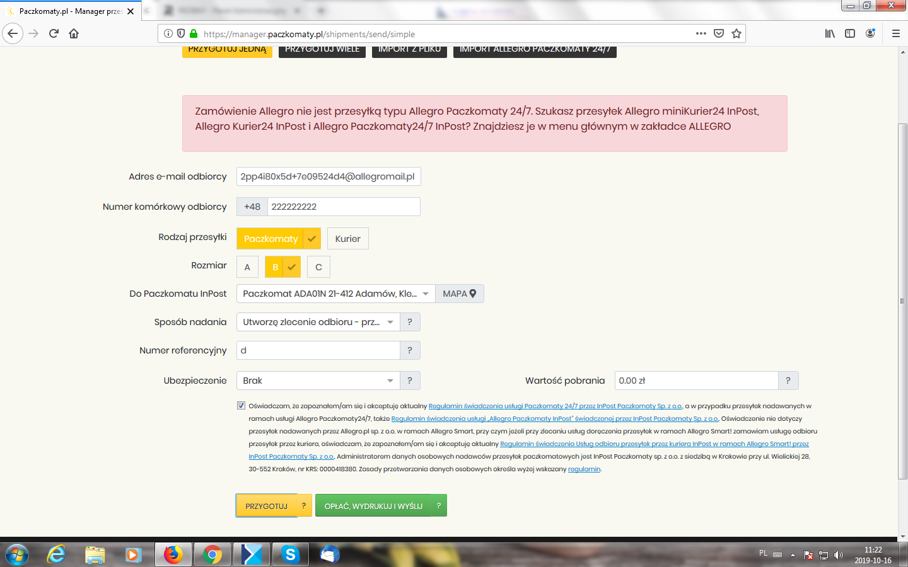908x567 pixels.
Task: Open Import z pliku tab
Action: point(409,50)
